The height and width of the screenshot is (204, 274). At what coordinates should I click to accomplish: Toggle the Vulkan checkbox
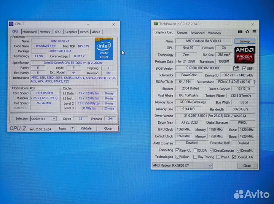177,157
